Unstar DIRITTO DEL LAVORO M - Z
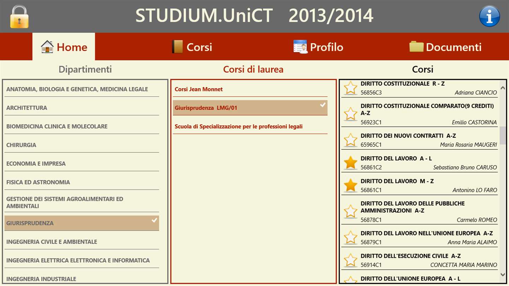 [351, 185]
